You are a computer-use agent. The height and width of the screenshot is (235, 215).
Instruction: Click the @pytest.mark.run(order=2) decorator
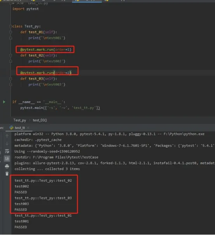tap(45, 73)
